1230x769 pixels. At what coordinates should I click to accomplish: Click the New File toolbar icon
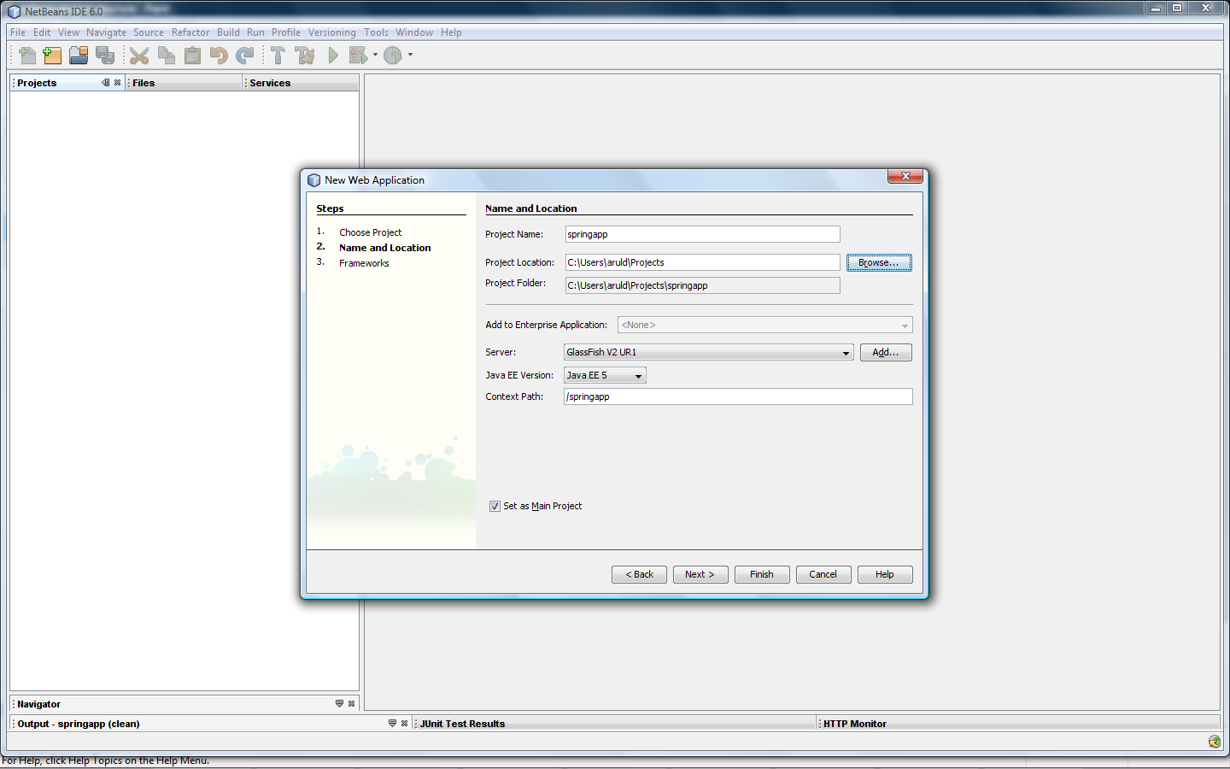[26, 56]
